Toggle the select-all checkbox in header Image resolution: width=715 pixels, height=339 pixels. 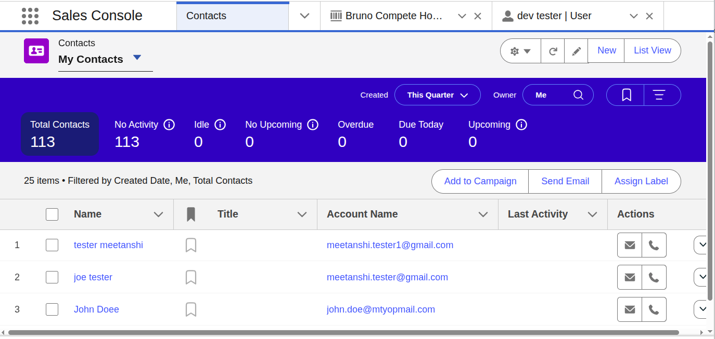[x=52, y=214]
